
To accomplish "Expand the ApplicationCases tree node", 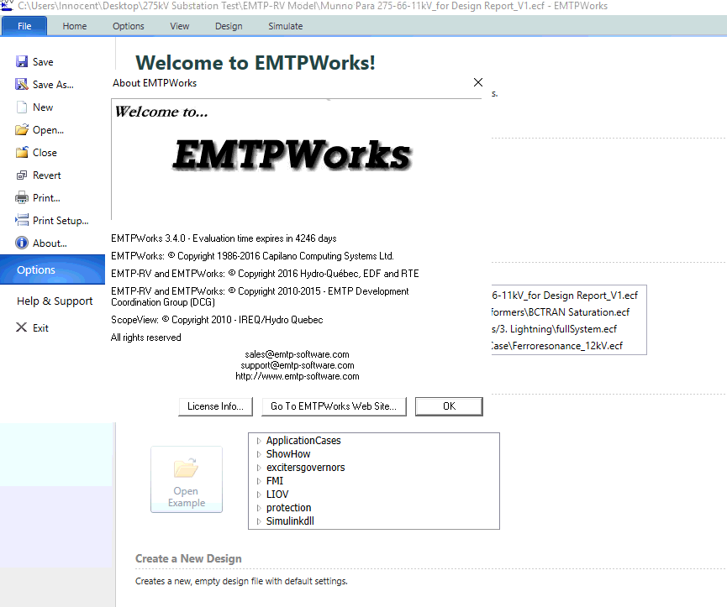I will click(x=259, y=441).
